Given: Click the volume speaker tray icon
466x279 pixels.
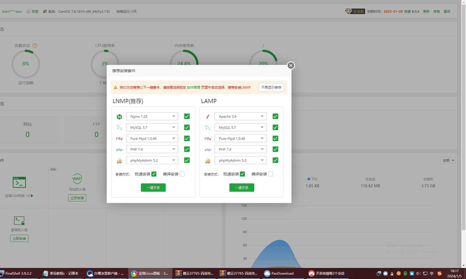Looking at the screenshot, I should pyautogui.click(x=418, y=273).
